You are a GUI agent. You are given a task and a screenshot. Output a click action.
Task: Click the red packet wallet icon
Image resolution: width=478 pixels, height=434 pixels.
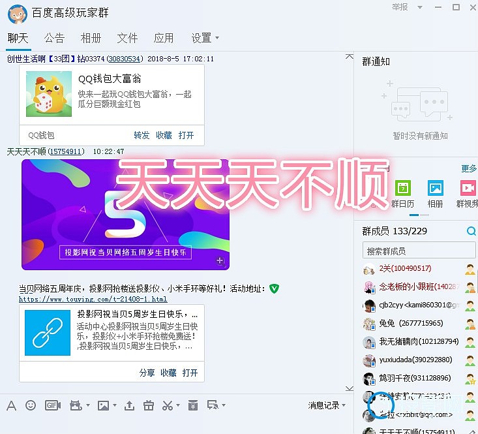[192, 406]
